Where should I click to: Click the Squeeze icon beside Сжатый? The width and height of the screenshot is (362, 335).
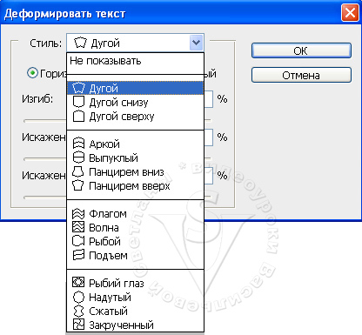tap(78, 311)
